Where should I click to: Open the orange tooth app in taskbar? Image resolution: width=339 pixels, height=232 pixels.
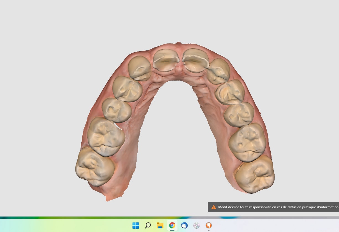tap(209, 225)
